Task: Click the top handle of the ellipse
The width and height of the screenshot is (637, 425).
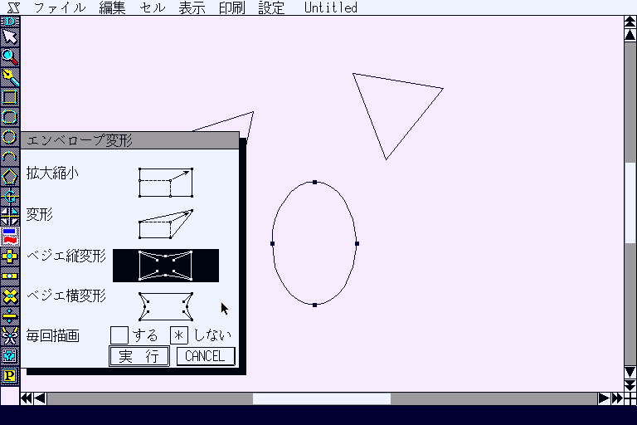Action: 315,182
